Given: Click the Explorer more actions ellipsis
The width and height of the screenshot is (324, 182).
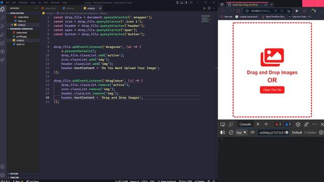Looking at the screenshot, I should coord(35,8).
